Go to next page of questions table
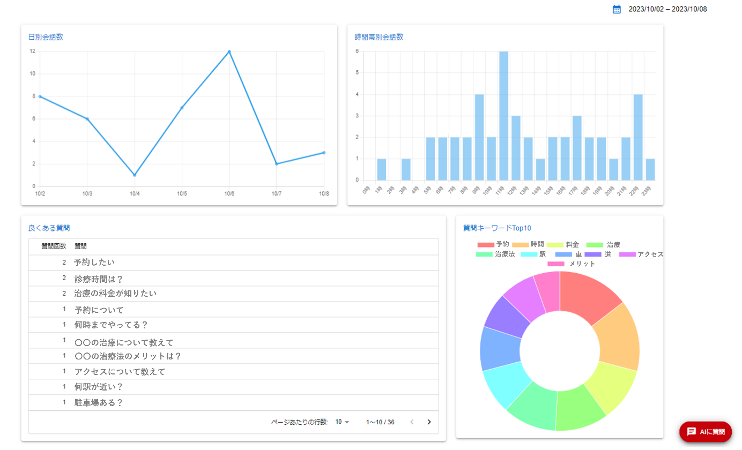Screen dimensions: 742x450 click(x=429, y=422)
